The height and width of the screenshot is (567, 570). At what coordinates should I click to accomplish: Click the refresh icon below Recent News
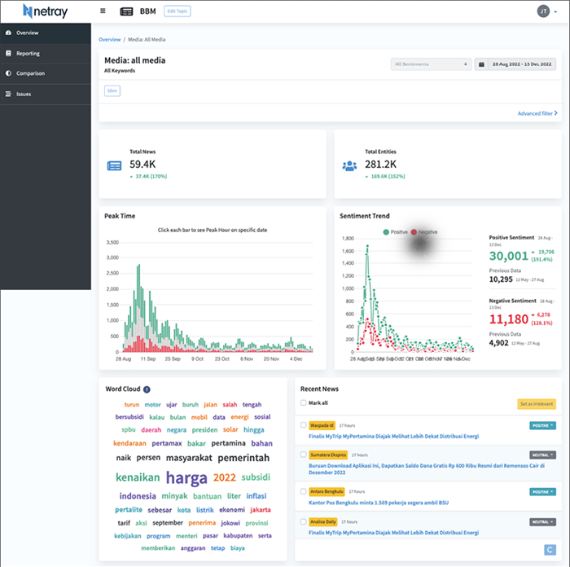point(550,550)
